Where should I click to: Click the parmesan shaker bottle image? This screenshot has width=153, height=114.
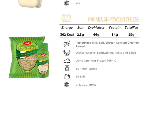pyautogui.click(x=43, y=60)
